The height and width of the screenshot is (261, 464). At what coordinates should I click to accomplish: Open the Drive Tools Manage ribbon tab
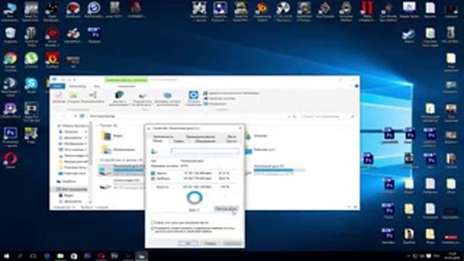coord(126,86)
